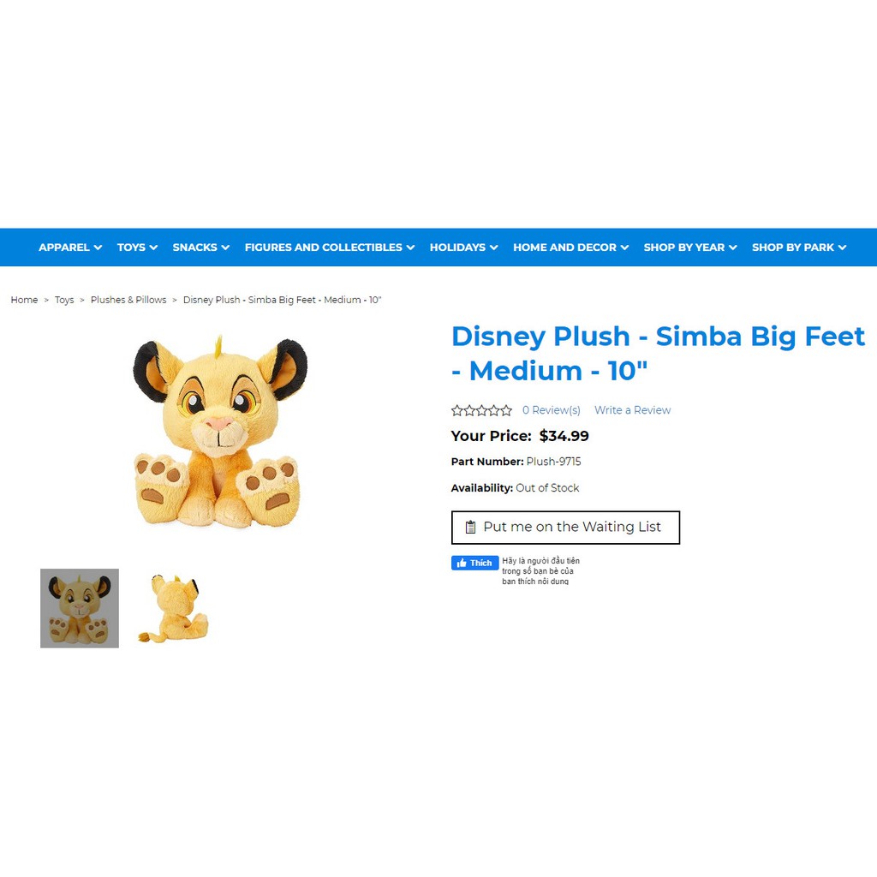
Task: Open the Toys breadcrumb link
Action: [x=64, y=300]
